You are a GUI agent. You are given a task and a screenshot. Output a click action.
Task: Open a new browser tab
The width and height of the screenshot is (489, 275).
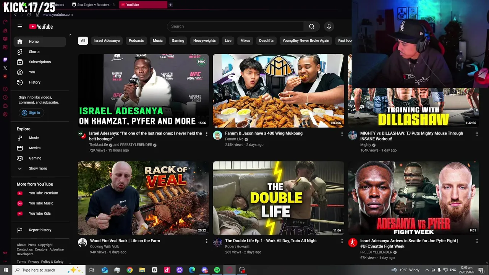(170, 5)
